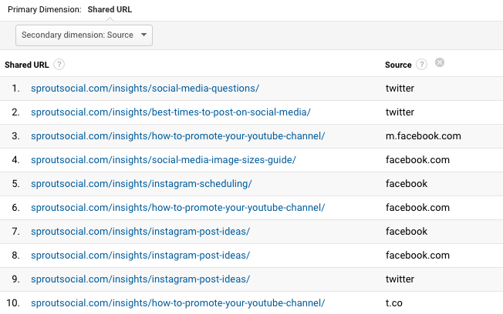
Task: Click the facebook.com source in row 8
Action: coord(417,256)
